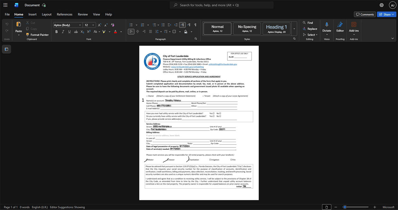Center align the paragraph
This screenshot has height=210, width=398.
(x=138, y=32)
